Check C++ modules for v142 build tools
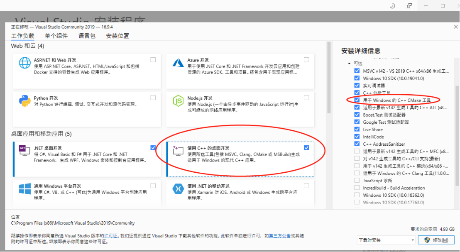 pyautogui.click(x=357, y=166)
